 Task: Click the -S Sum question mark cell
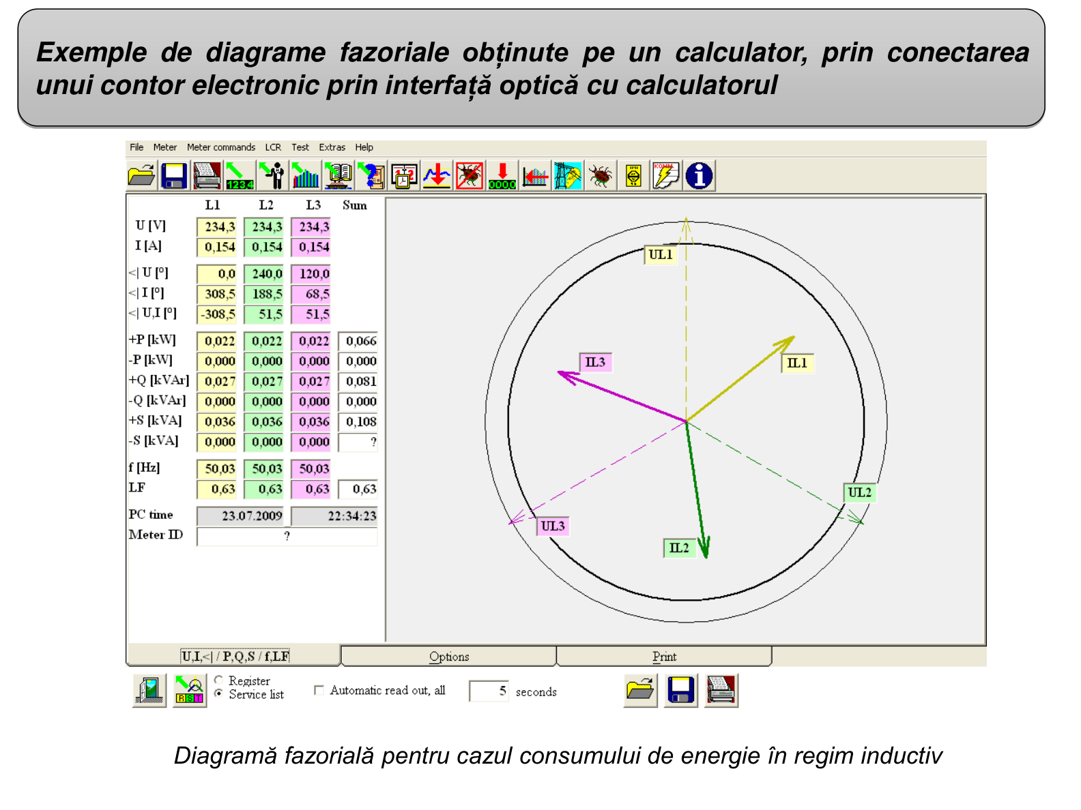coord(358,442)
